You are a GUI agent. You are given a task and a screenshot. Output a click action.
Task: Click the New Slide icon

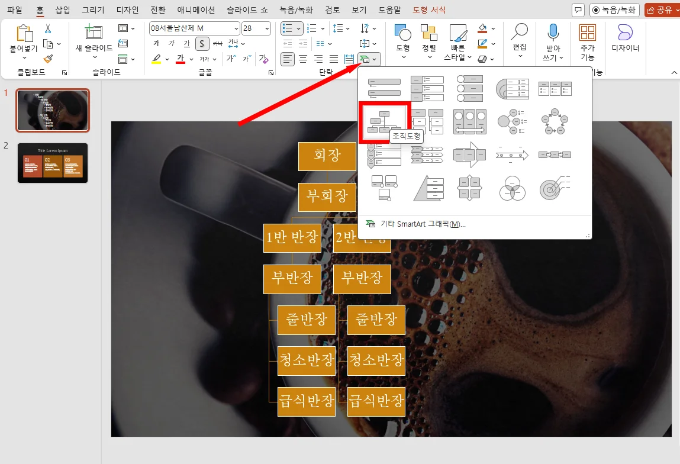coord(94,32)
